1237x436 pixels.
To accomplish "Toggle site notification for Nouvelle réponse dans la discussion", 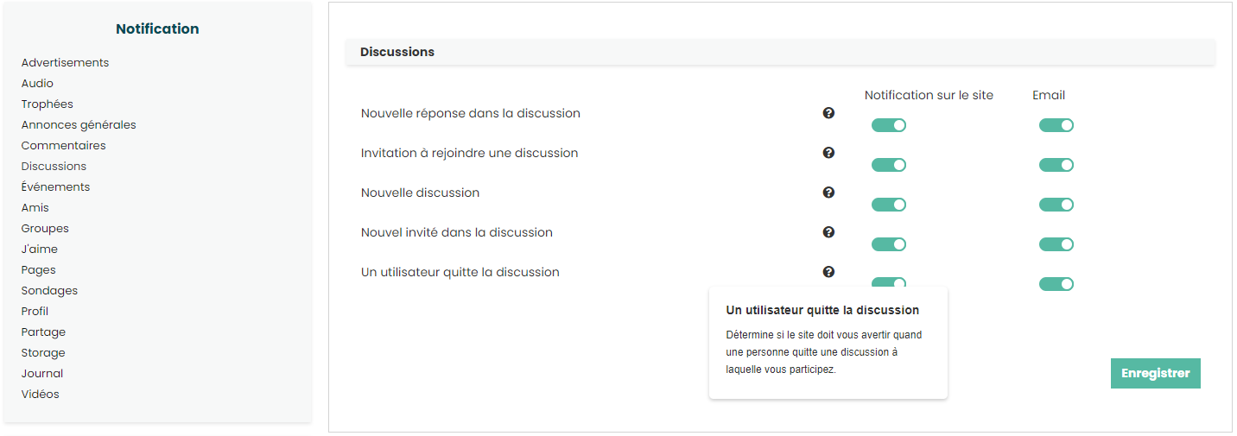I will [888, 125].
